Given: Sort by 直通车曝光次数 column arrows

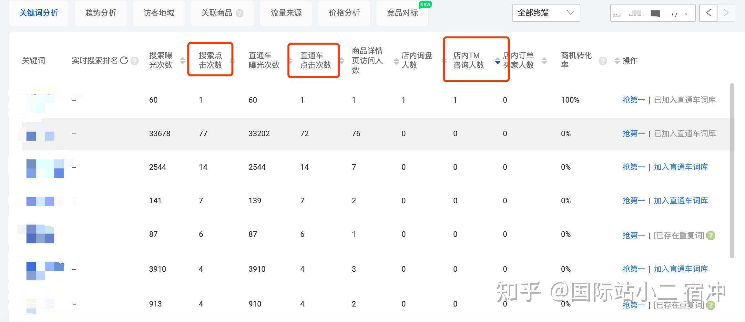Looking at the screenshot, I should pyautogui.click(x=290, y=61).
